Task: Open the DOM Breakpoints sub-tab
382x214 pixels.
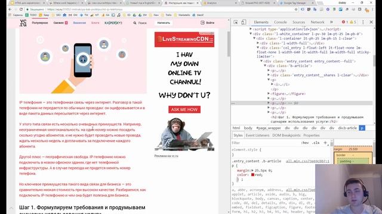Action: [286, 136]
